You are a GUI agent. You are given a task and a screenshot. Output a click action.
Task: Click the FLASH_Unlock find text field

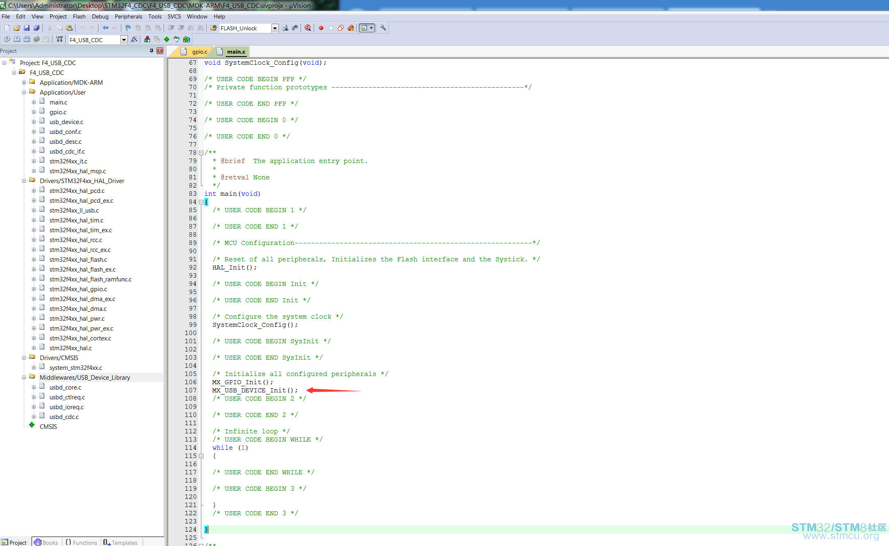point(245,28)
